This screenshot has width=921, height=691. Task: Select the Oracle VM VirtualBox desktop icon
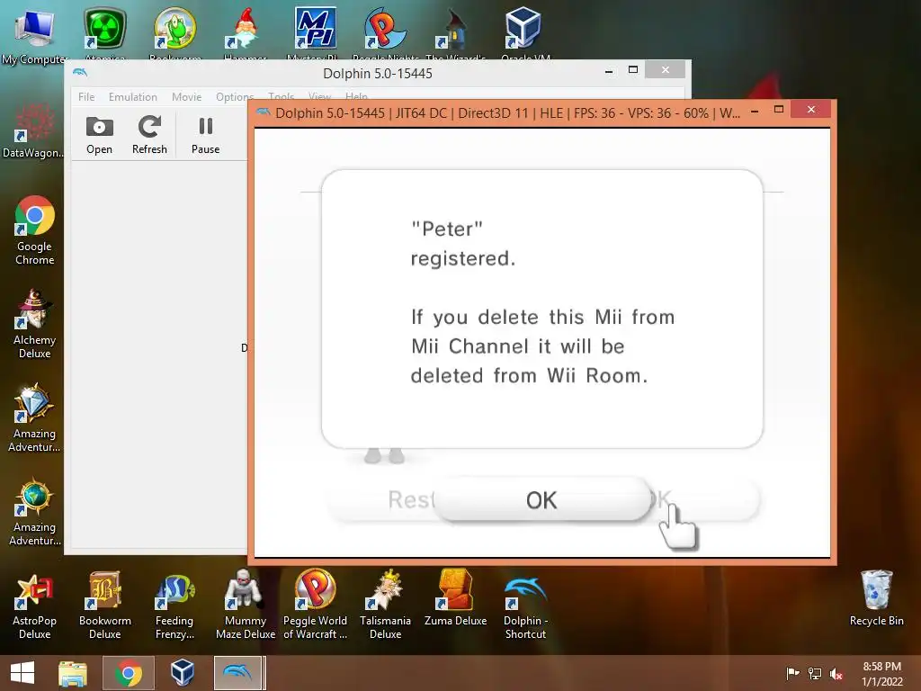pos(524,32)
